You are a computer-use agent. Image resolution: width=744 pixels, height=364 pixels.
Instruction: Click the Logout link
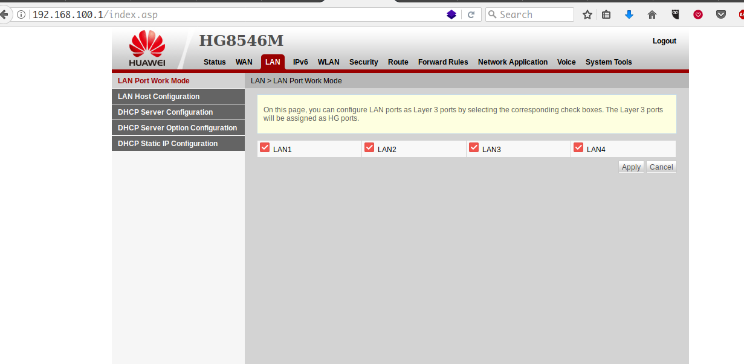(x=664, y=41)
